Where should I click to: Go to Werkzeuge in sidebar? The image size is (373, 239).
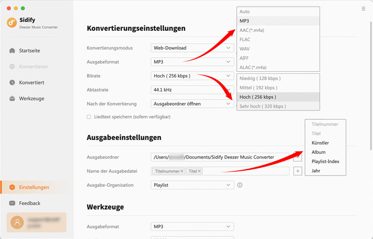click(32, 98)
